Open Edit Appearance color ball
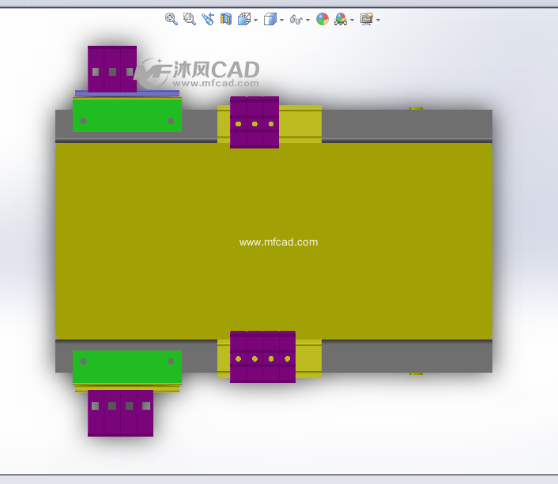The width and height of the screenshot is (558, 484). click(x=322, y=19)
